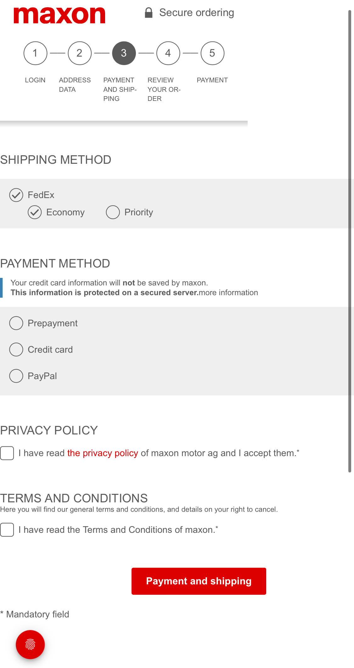Accept the maxon privacy policy
The width and height of the screenshot is (354, 668).
click(7, 453)
